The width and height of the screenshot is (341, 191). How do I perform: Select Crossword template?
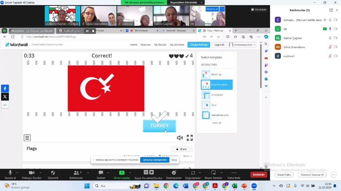pyautogui.click(x=217, y=95)
